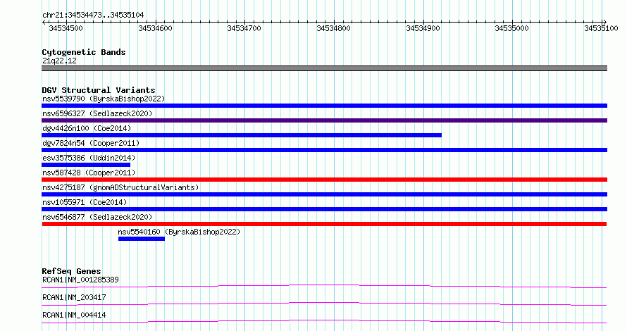
Task: Click the blue bar for nsv1055971
Action: coord(324,209)
